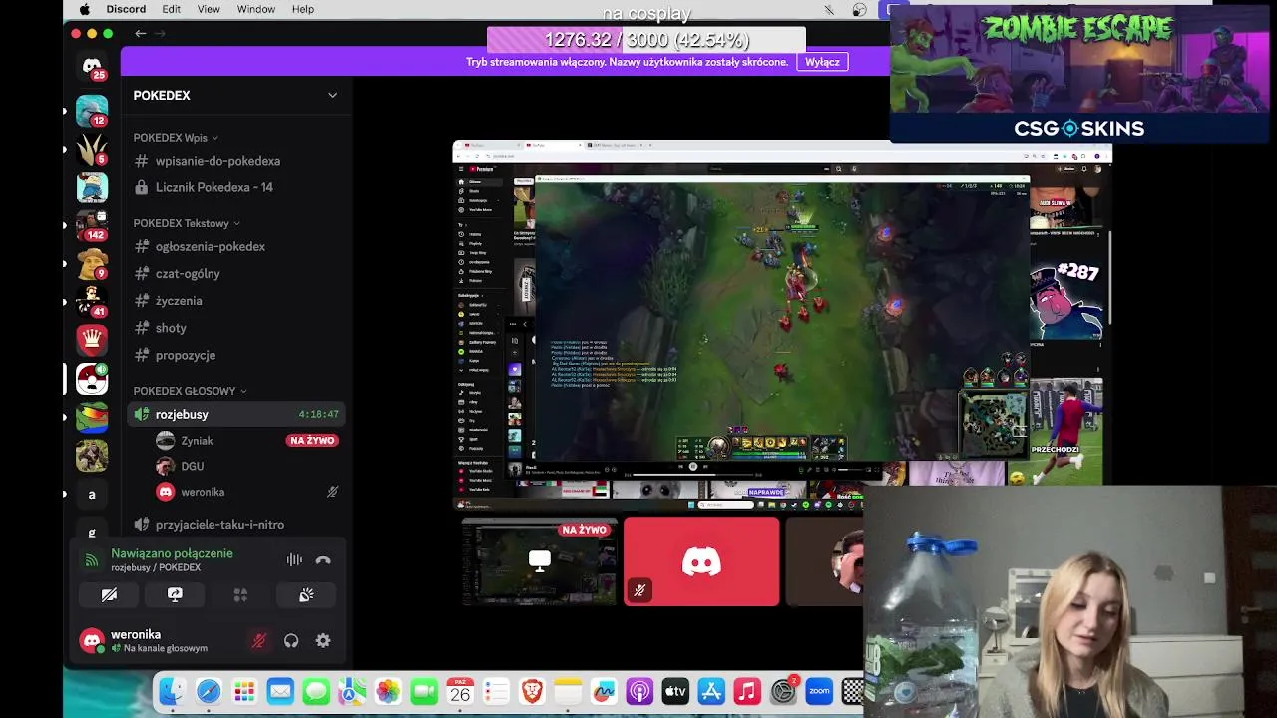The image size is (1277, 718).
Task: Open the server with letter a icon
Action: pyautogui.click(x=92, y=494)
